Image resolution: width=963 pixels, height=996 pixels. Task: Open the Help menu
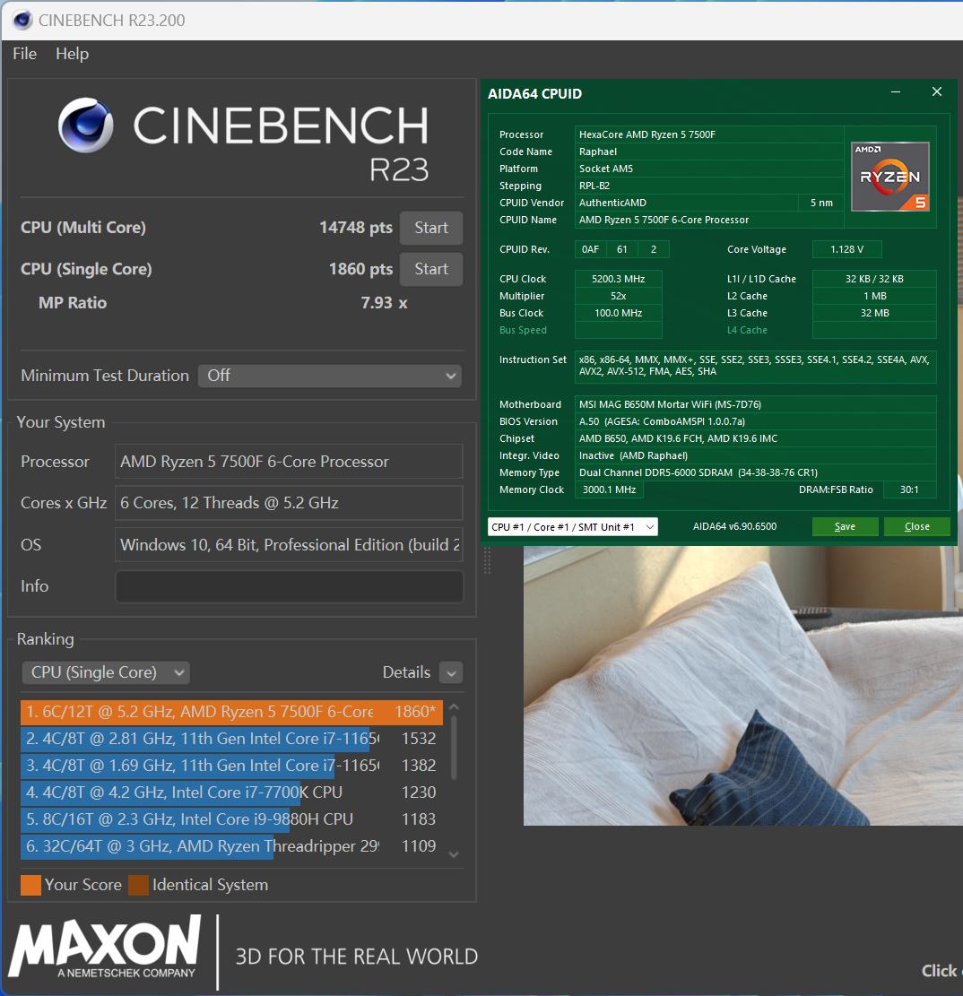[x=72, y=54]
